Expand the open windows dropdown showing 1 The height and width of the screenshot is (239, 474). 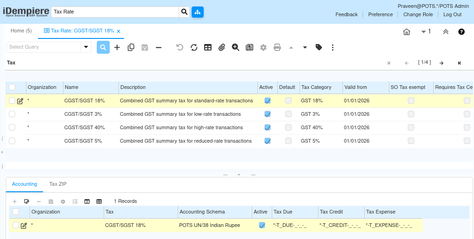(426, 31)
